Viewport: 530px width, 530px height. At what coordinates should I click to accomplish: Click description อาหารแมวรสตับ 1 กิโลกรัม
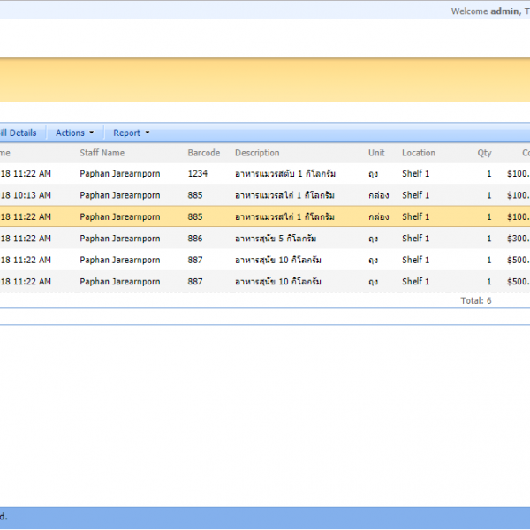click(x=285, y=174)
